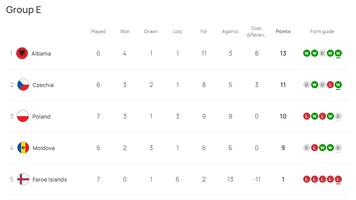
Task: Click the Czechia flag icon
Action: (x=23, y=85)
